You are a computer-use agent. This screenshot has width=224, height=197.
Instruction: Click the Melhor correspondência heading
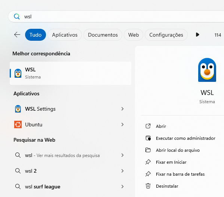click(41, 54)
